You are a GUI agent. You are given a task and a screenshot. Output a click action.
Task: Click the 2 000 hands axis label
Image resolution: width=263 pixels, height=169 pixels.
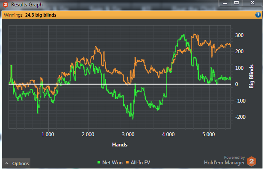[88, 135]
